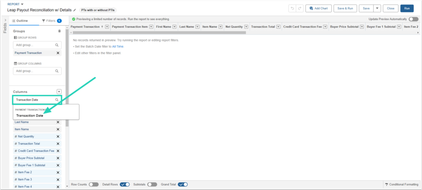Toggle the Row Counts switch

pyautogui.click(x=94, y=185)
